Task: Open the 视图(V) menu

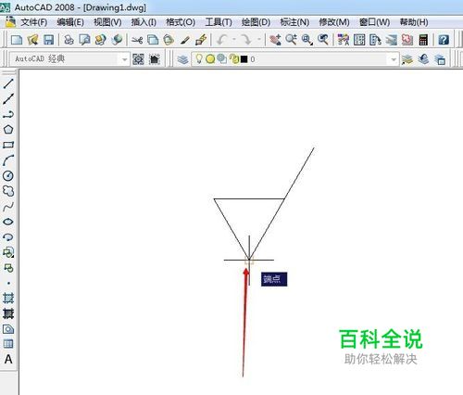Action: tap(107, 22)
